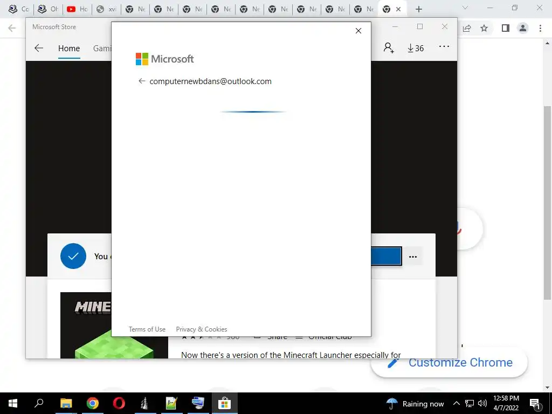Open Microsoft Store taskbar icon
The width and height of the screenshot is (552, 414).
[224, 403]
